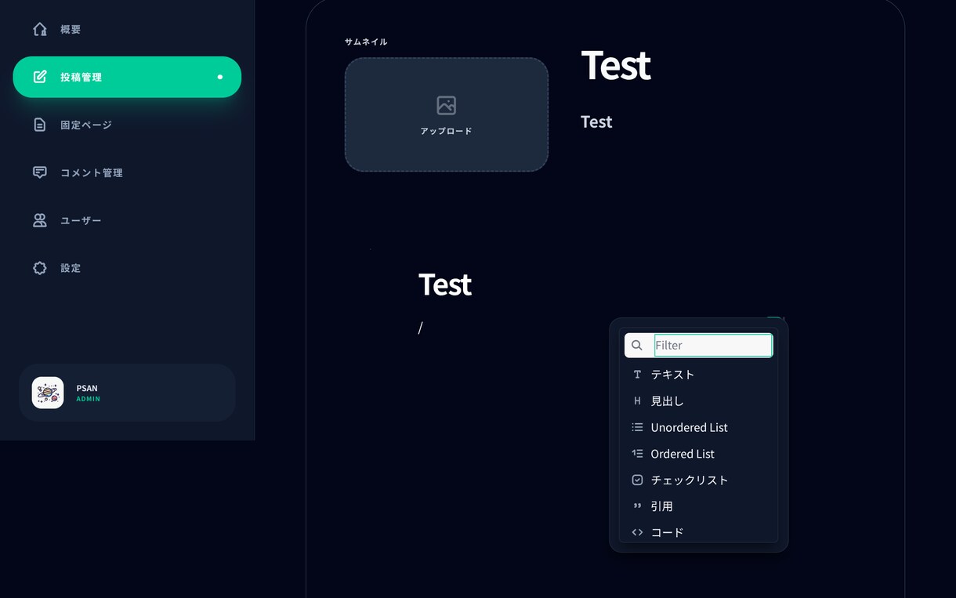Click the サムネイル label

pyautogui.click(x=366, y=42)
